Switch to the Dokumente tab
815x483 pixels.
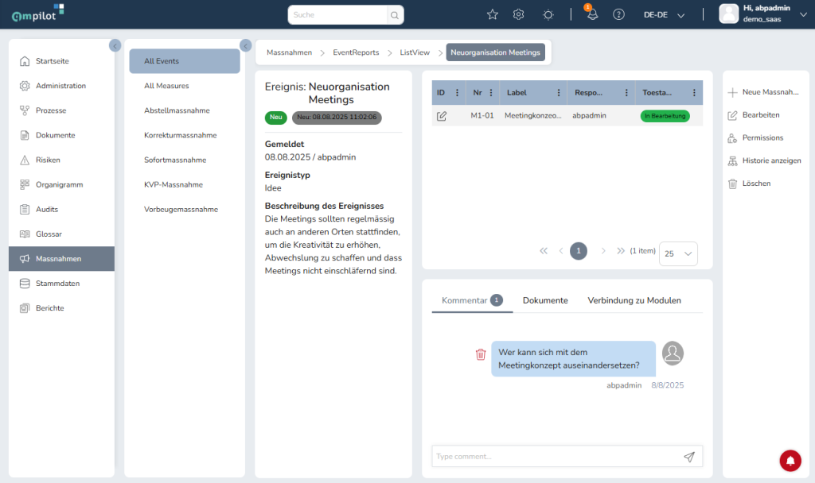pos(545,300)
